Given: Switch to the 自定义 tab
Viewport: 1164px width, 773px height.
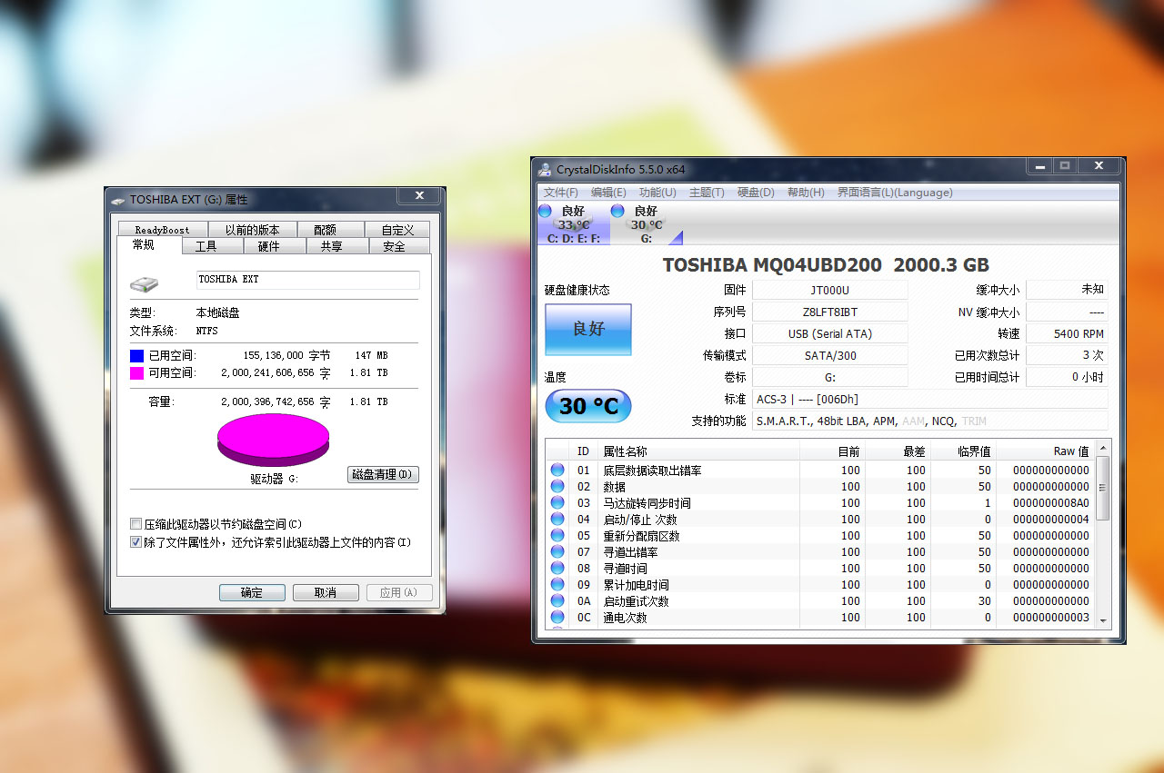Looking at the screenshot, I should click(397, 230).
